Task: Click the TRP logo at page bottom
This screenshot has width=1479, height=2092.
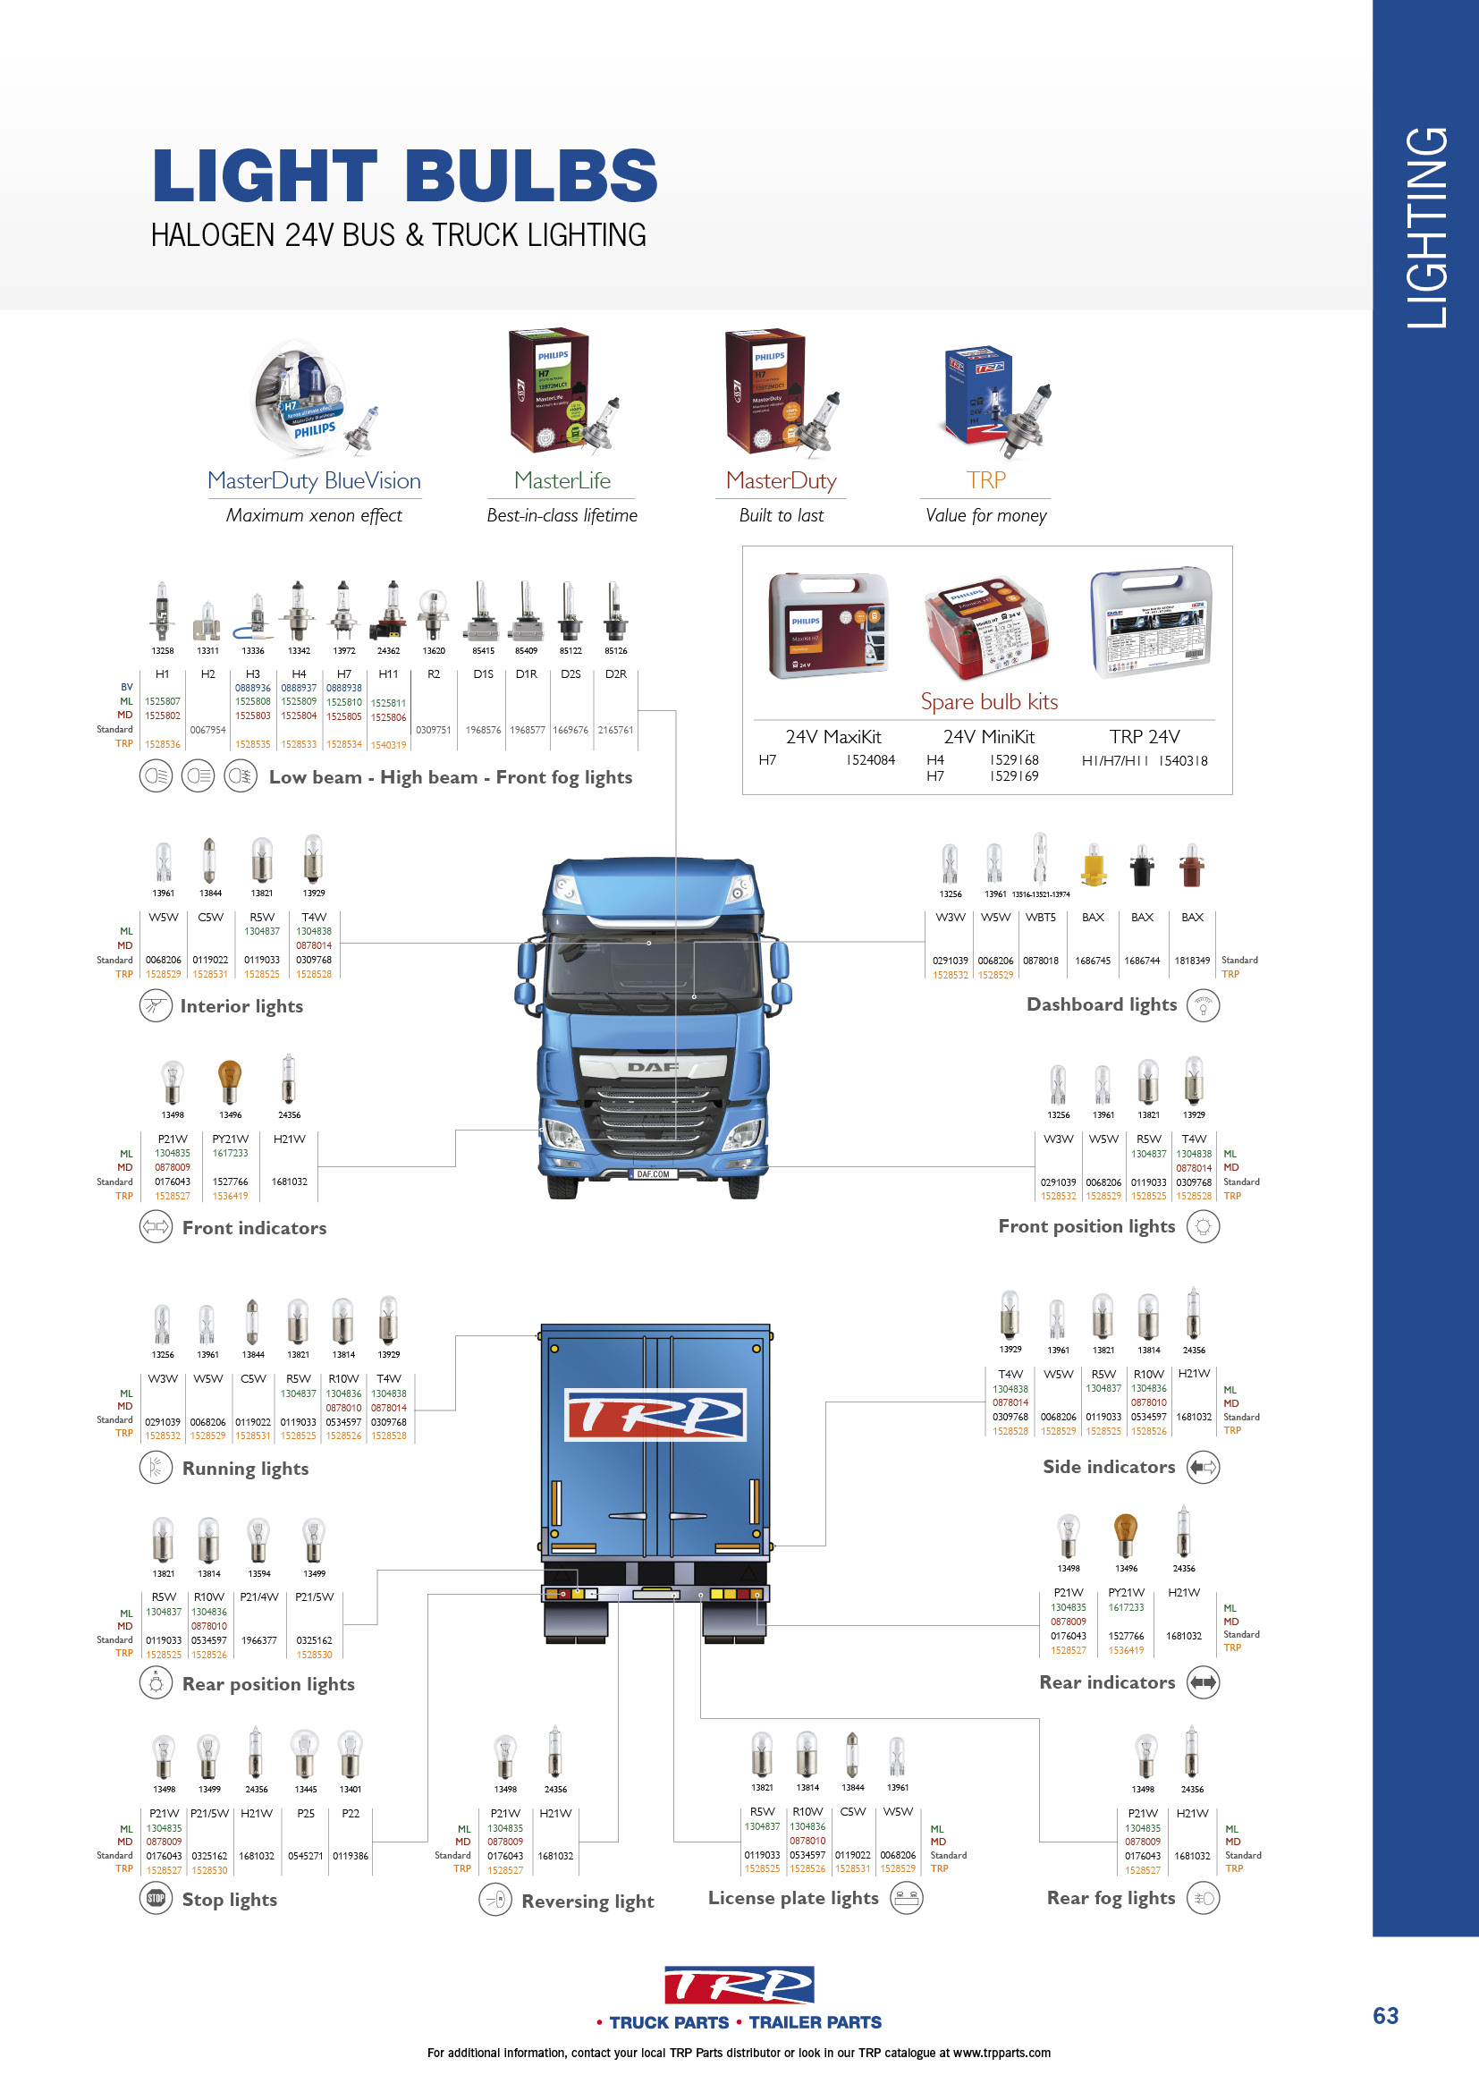Action: tap(739, 1984)
